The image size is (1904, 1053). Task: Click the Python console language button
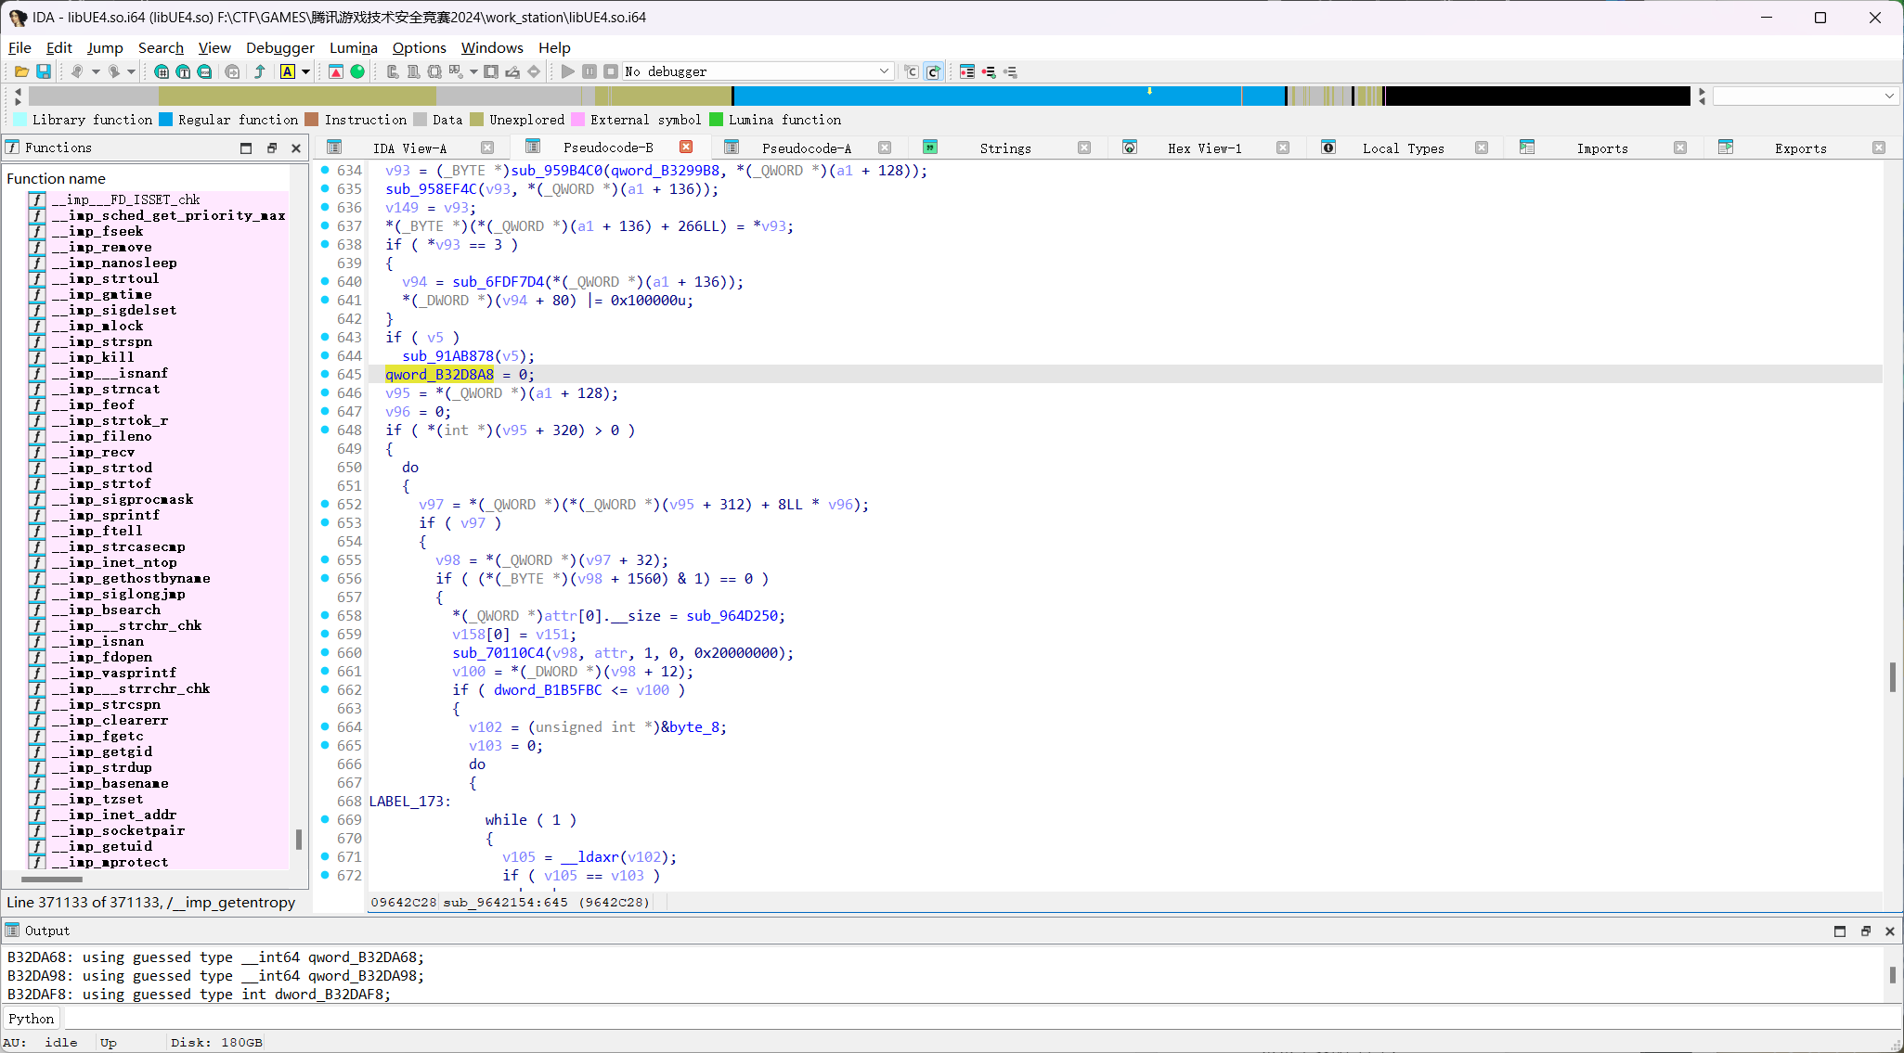click(32, 1019)
